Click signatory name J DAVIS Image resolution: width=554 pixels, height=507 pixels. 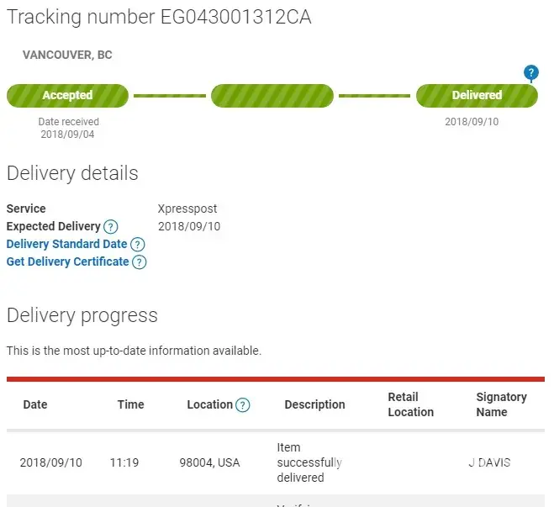[489, 462]
